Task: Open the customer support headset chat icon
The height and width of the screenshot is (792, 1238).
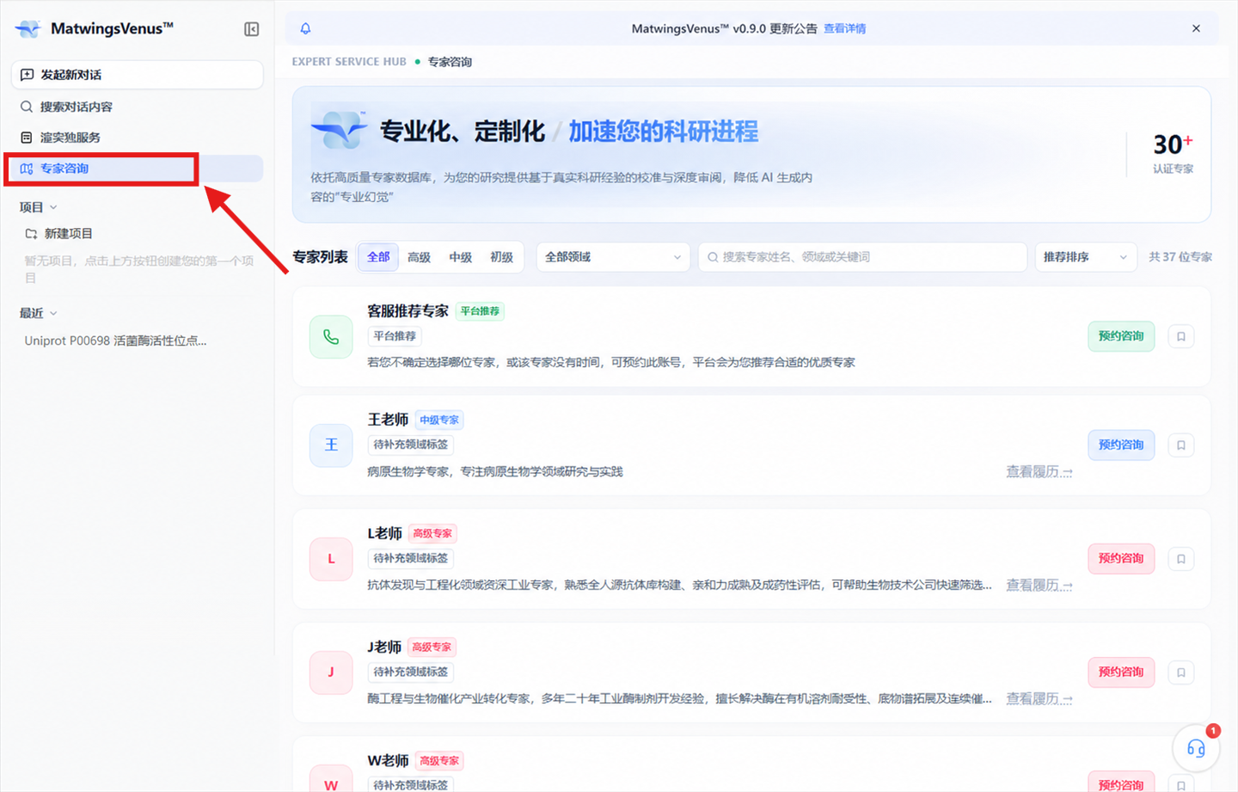Action: tap(1196, 748)
